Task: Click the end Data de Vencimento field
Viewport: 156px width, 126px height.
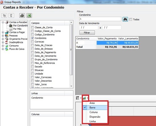Action: (112, 27)
